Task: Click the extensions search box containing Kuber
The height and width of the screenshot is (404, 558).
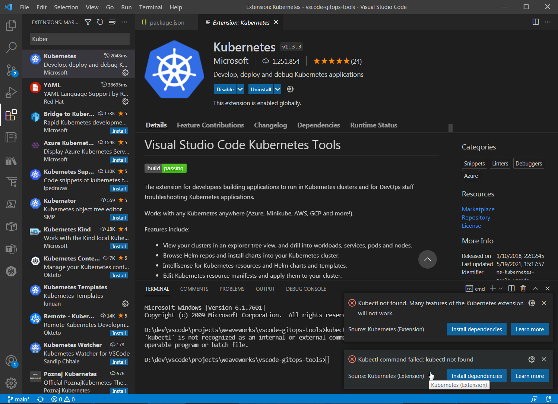Action: 79,39
